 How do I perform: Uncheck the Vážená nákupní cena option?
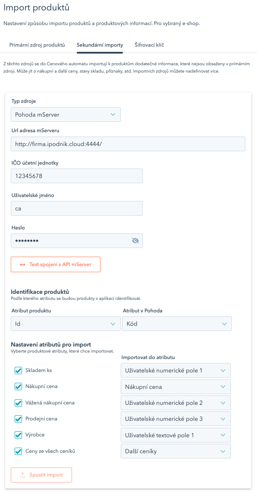(x=18, y=402)
